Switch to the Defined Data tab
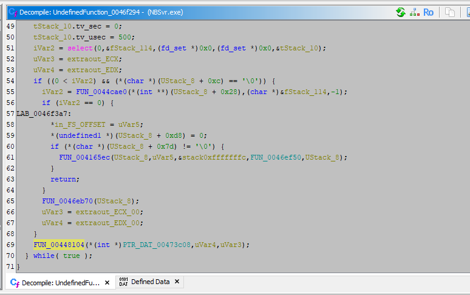This screenshot has height=295, width=470. (x=150, y=282)
